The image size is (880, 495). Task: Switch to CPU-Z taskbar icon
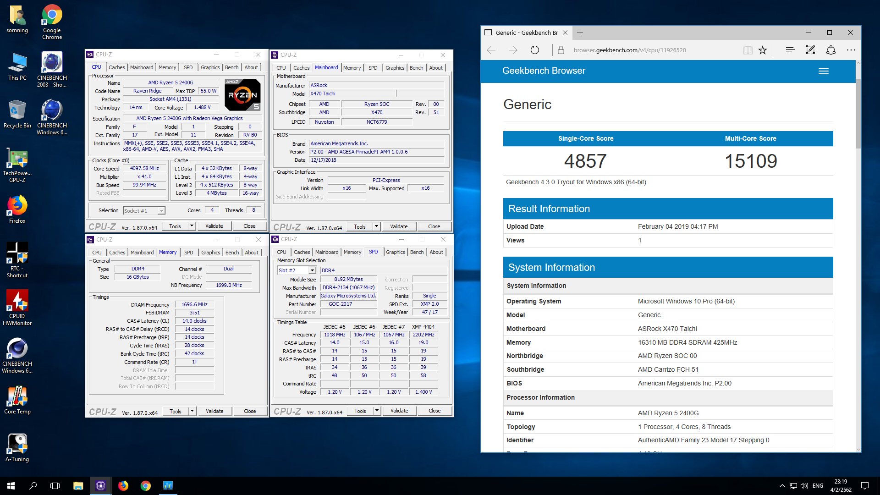[101, 486]
